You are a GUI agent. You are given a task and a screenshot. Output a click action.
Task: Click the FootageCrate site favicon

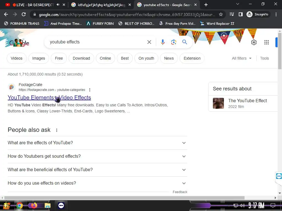[12, 87]
